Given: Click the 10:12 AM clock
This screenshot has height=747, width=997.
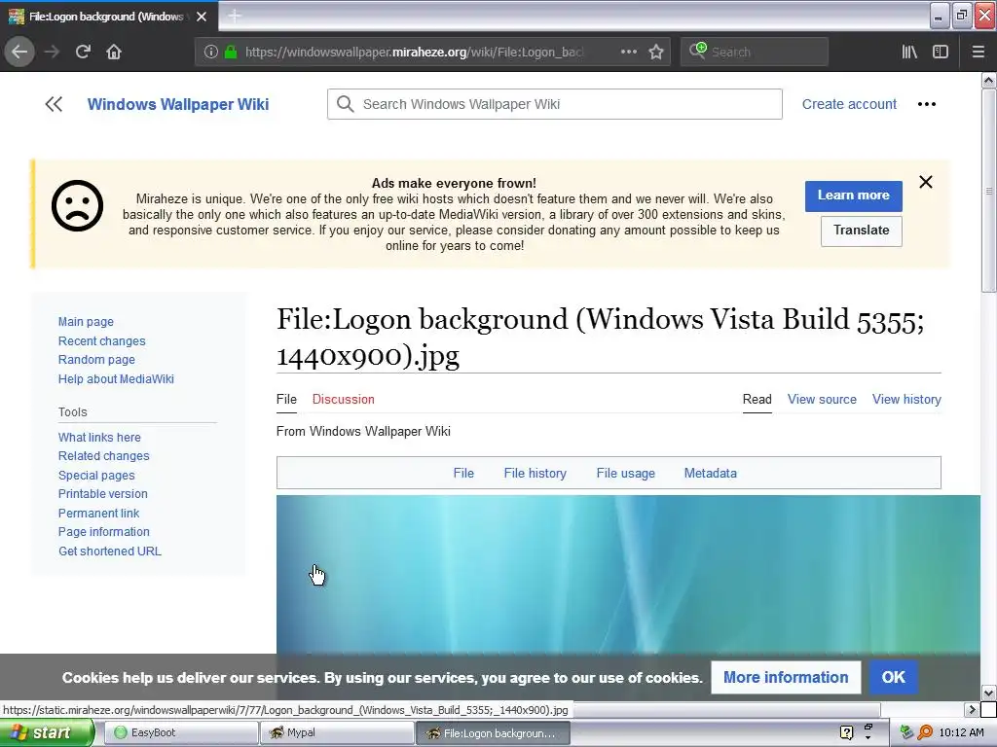Looking at the screenshot, I should tap(961, 733).
